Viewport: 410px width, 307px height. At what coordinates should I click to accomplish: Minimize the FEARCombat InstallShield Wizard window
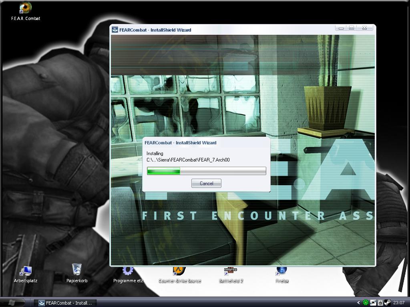click(341, 28)
